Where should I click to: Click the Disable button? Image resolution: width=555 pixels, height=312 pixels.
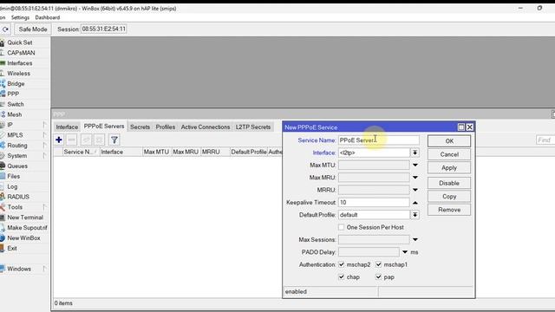coord(449,183)
